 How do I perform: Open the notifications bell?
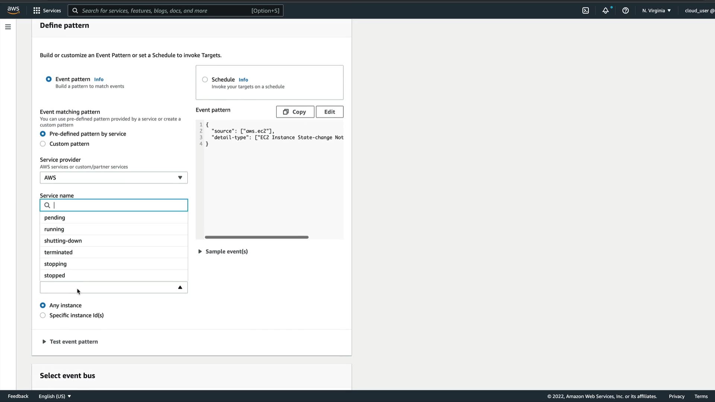606,10
